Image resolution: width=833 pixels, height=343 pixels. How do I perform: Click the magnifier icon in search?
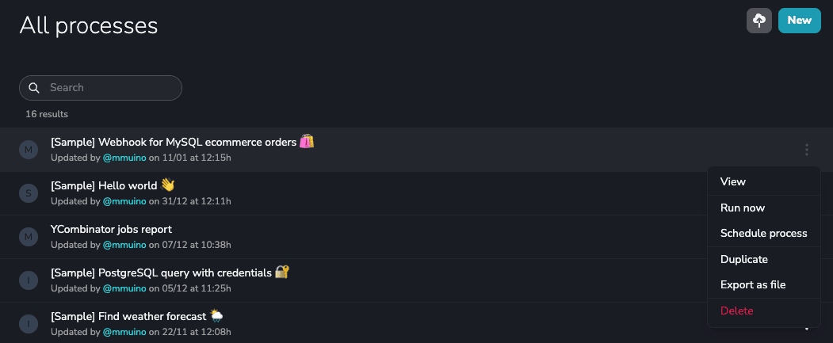pos(34,88)
